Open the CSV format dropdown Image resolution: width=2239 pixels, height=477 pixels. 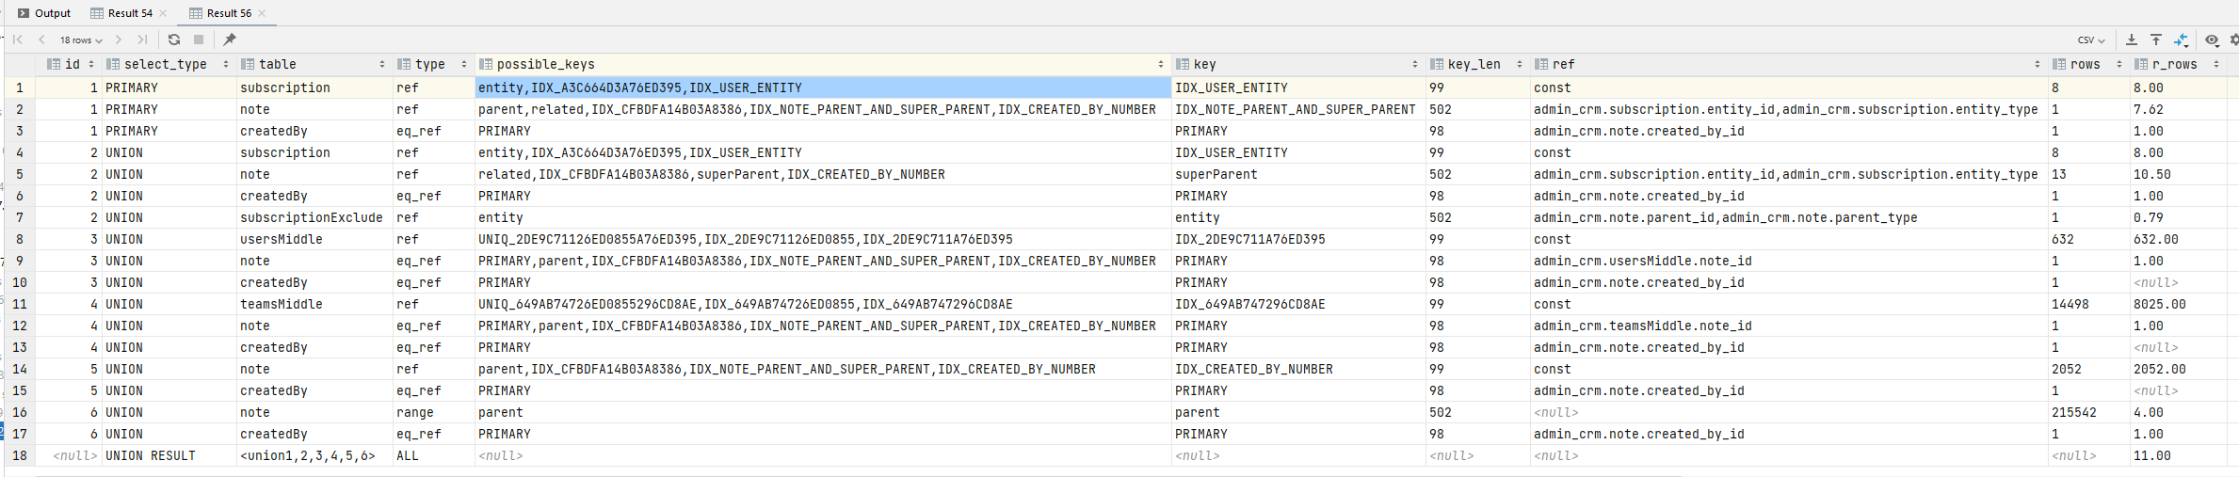[2091, 40]
